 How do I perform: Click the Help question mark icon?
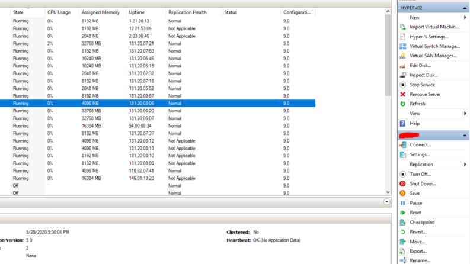click(x=403, y=123)
